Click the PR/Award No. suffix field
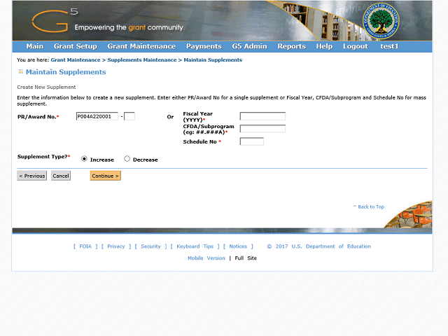The width and height of the screenshot is (448, 336). click(129, 116)
